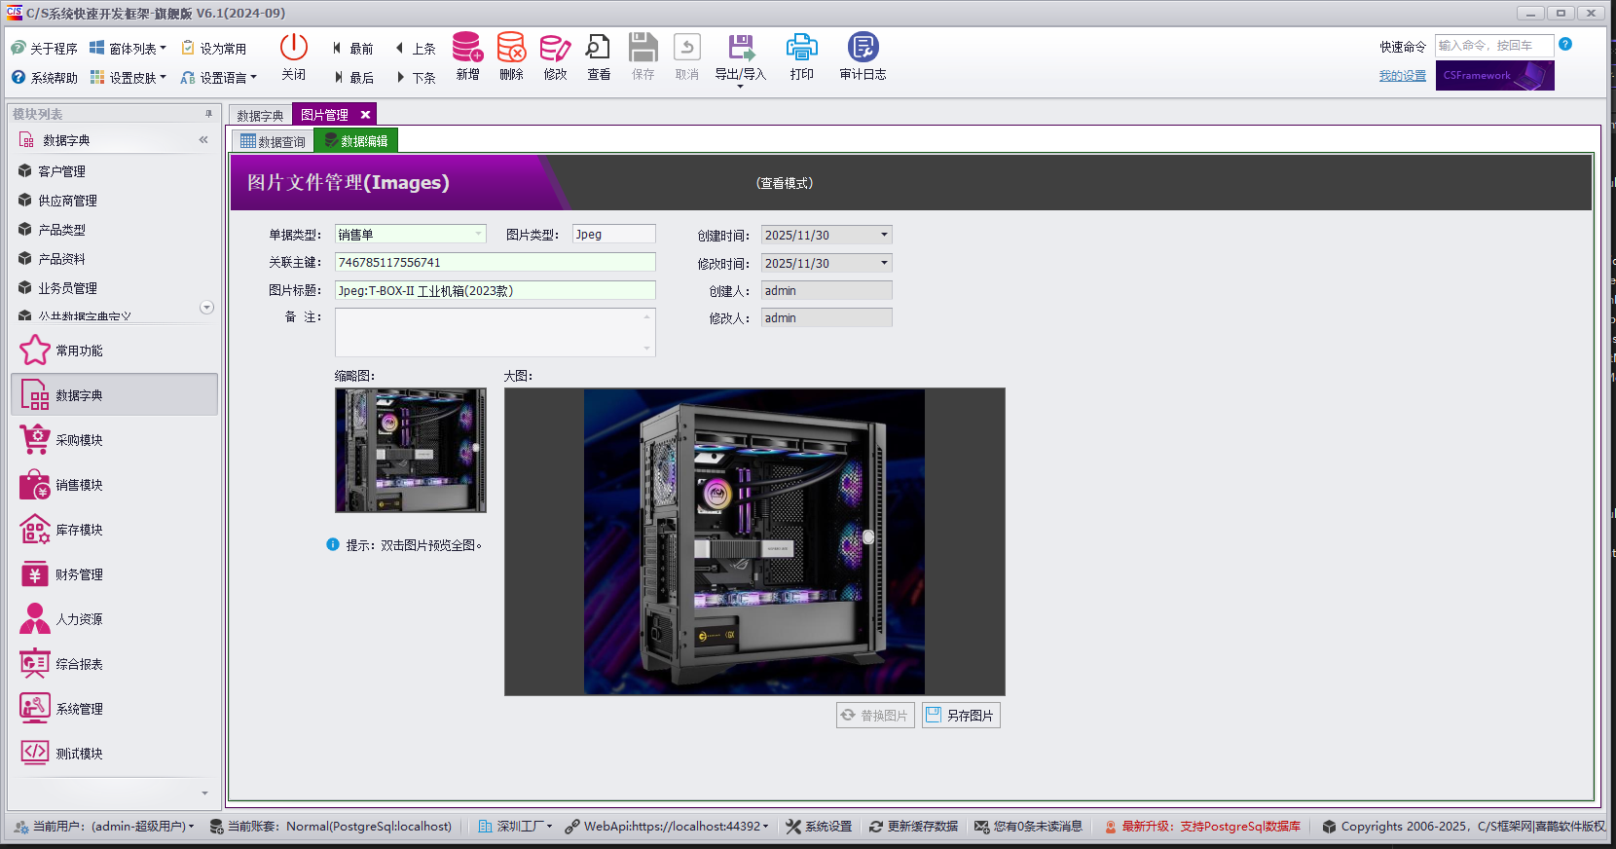Screen dimensions: 1616x849
Task: Pin the 模块列表 panel
Action: (208, 114)
